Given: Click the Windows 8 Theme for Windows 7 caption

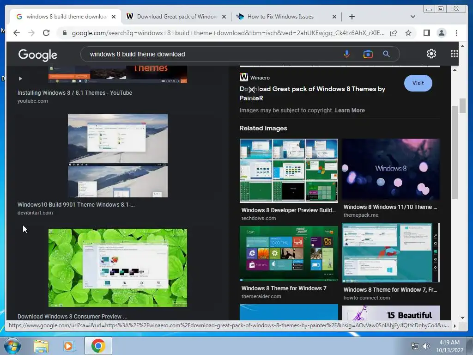Looking at the screenshot, I should pos(284,288).
